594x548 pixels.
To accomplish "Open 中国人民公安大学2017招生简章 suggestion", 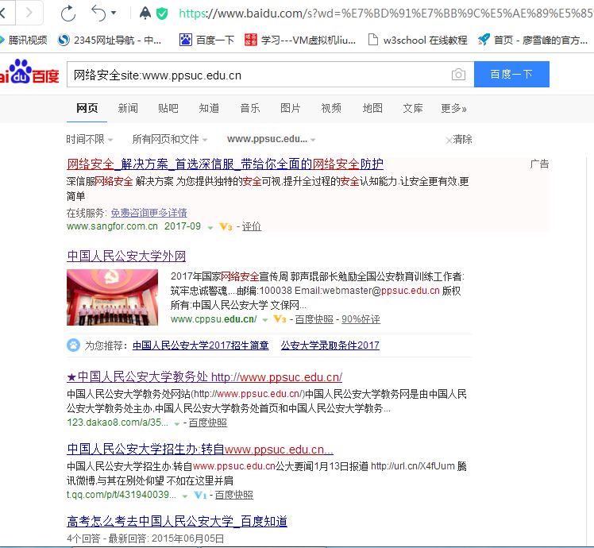I will [x=201, y=345].
